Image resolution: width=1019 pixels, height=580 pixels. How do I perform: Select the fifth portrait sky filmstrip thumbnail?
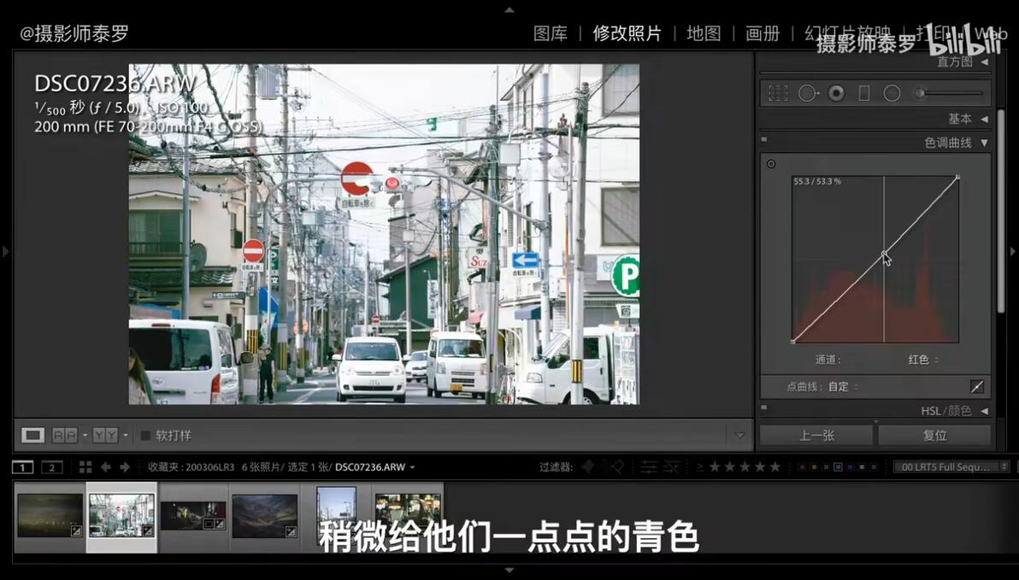coord(336,516)
